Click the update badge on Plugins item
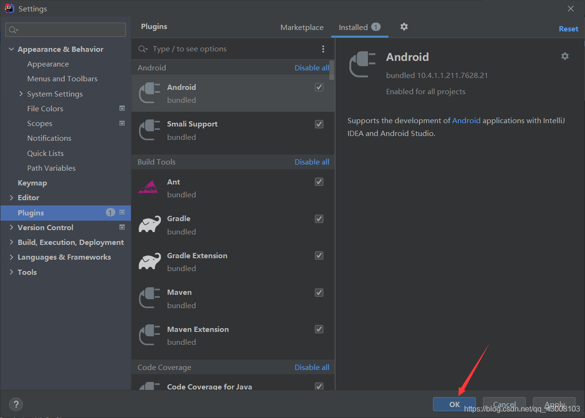The height and width of the screenshot is (418, 585). click(110, 213)
